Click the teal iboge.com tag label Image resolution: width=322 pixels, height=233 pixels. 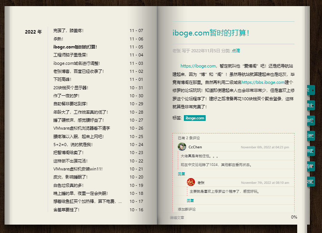[195, 118]
